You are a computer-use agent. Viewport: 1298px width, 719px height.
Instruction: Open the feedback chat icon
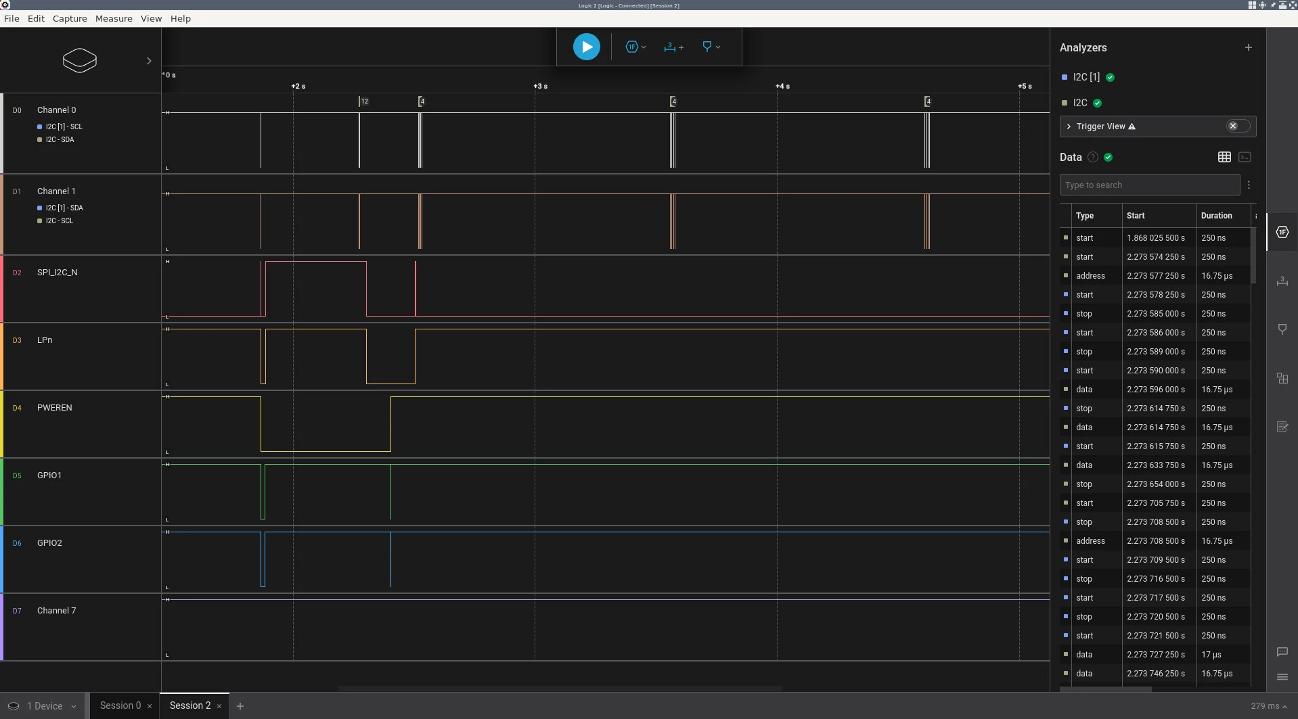pos(1282,652)
